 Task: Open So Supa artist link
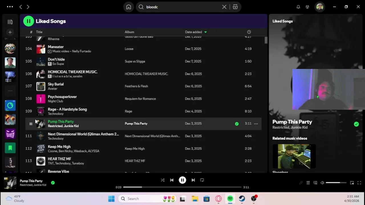click(58, 64)
